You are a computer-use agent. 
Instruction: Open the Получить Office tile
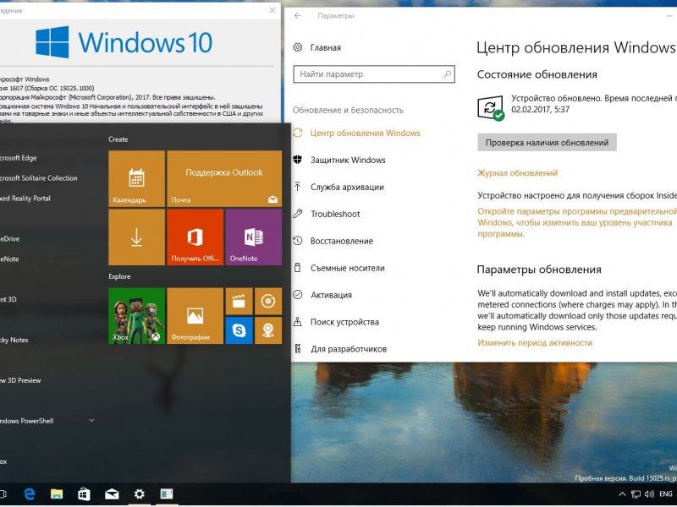point(195,237)
